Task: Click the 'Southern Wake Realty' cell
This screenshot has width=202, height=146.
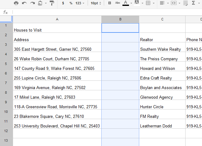Action: (162, 47)
